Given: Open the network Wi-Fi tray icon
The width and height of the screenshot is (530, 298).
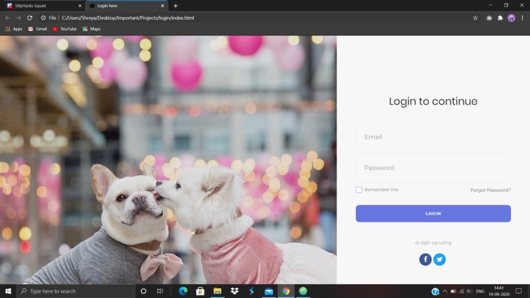Looking at the screenshot, I should click(x=462, y=291).
